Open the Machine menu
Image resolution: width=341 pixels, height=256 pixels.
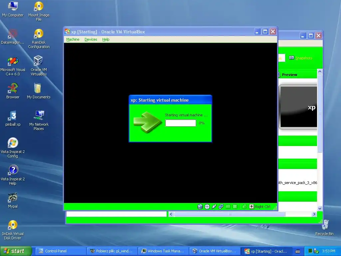point(73,39)
